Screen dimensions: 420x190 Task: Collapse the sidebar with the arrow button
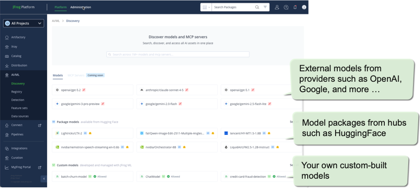click(x=44, y=179)
